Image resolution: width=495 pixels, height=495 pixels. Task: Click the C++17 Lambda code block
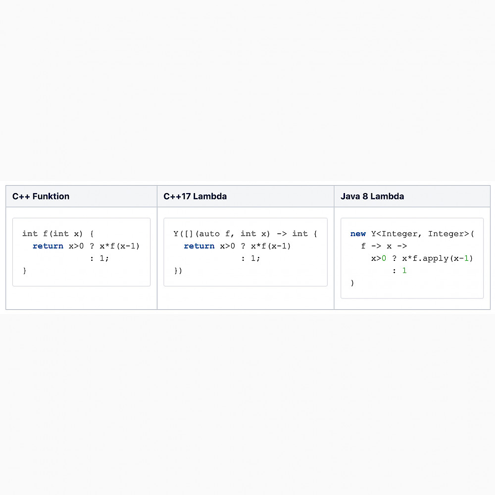click(246, 252)
